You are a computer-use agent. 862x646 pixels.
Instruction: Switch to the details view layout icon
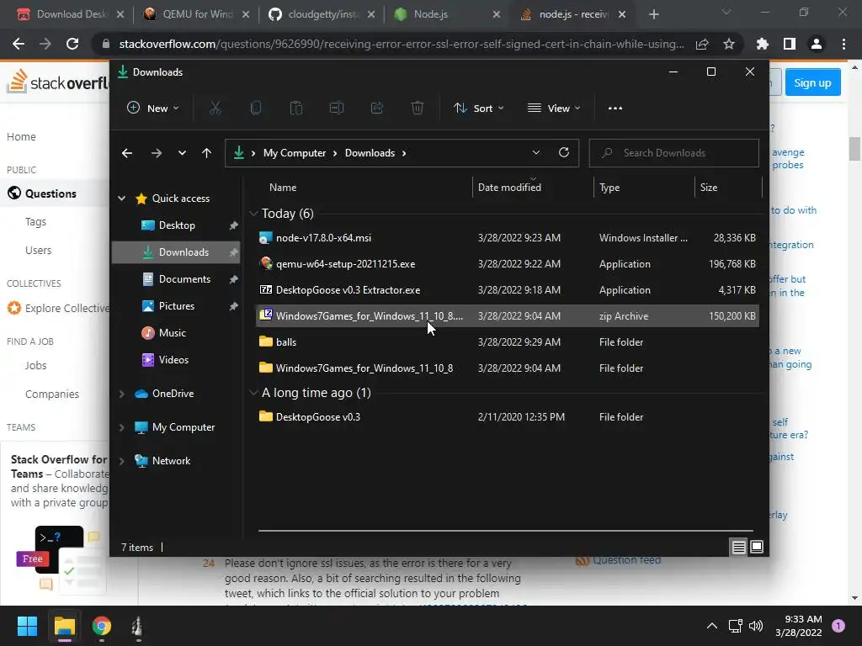738,547
